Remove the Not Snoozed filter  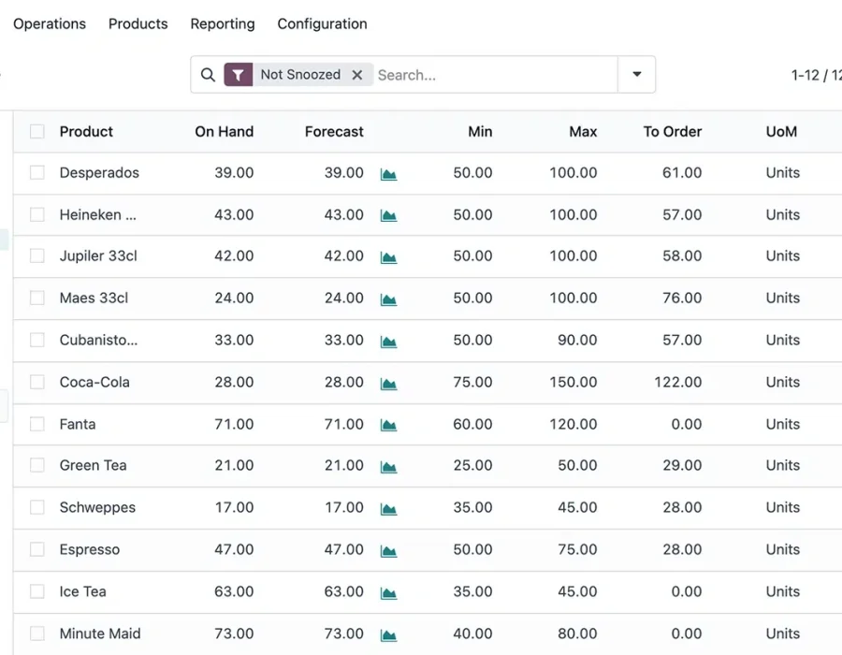[x=357, y=74]
